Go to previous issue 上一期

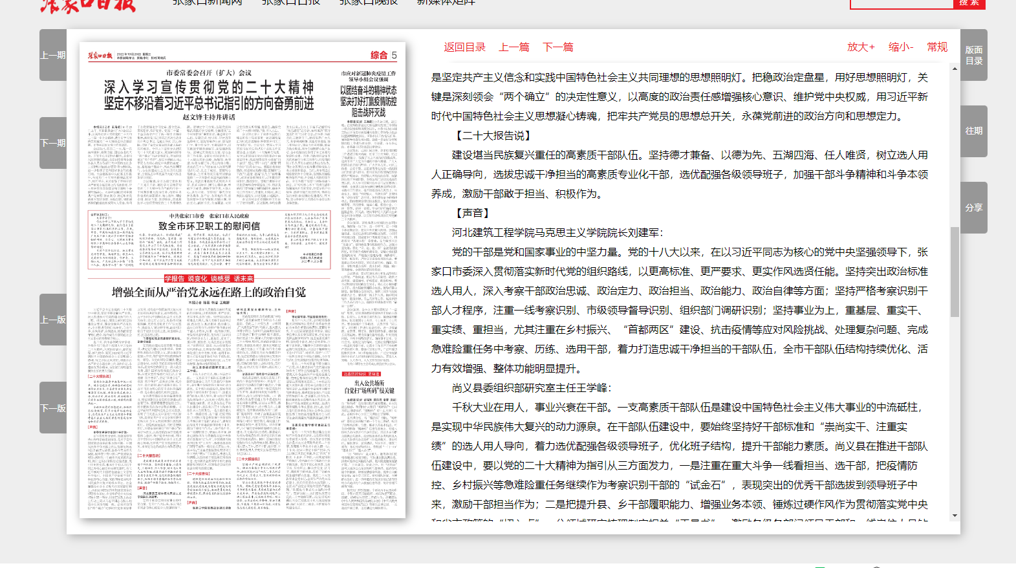tap(53, 55)
